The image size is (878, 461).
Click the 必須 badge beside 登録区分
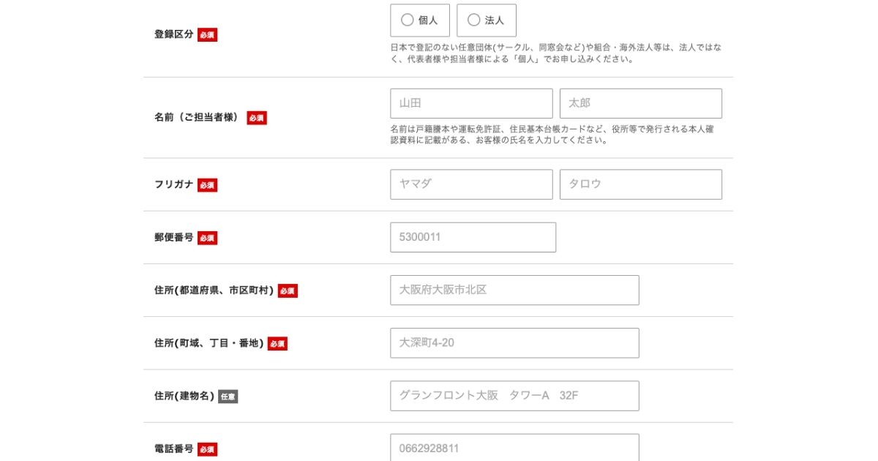pos(206,34)
